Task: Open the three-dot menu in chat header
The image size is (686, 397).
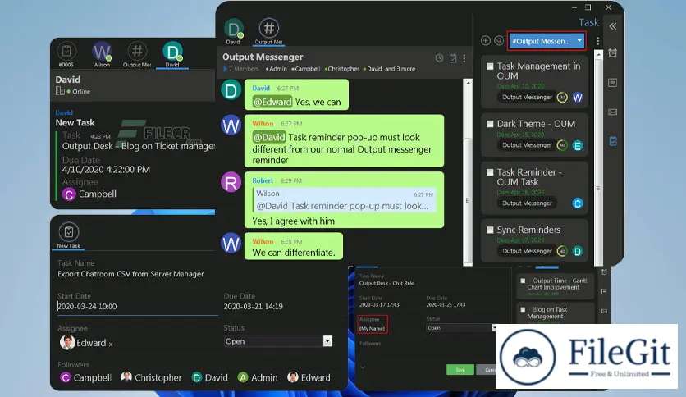Action: click(x=464, y=58)
